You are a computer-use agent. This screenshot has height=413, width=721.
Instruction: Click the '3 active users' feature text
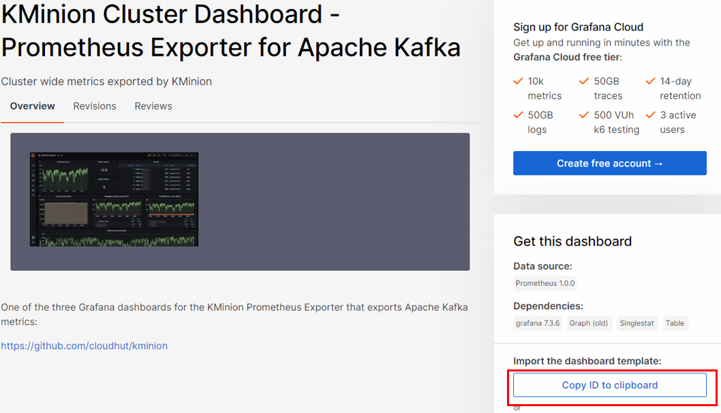(x=678, y=122)
